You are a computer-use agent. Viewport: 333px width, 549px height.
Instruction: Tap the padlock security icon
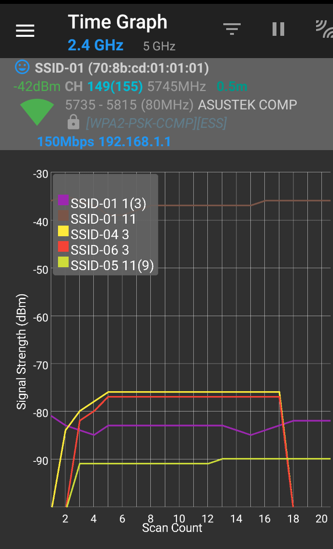click(73, 122)
